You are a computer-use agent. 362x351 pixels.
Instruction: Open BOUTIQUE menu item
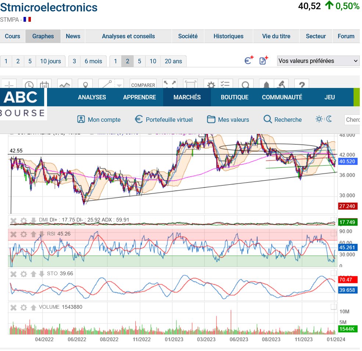234,97
